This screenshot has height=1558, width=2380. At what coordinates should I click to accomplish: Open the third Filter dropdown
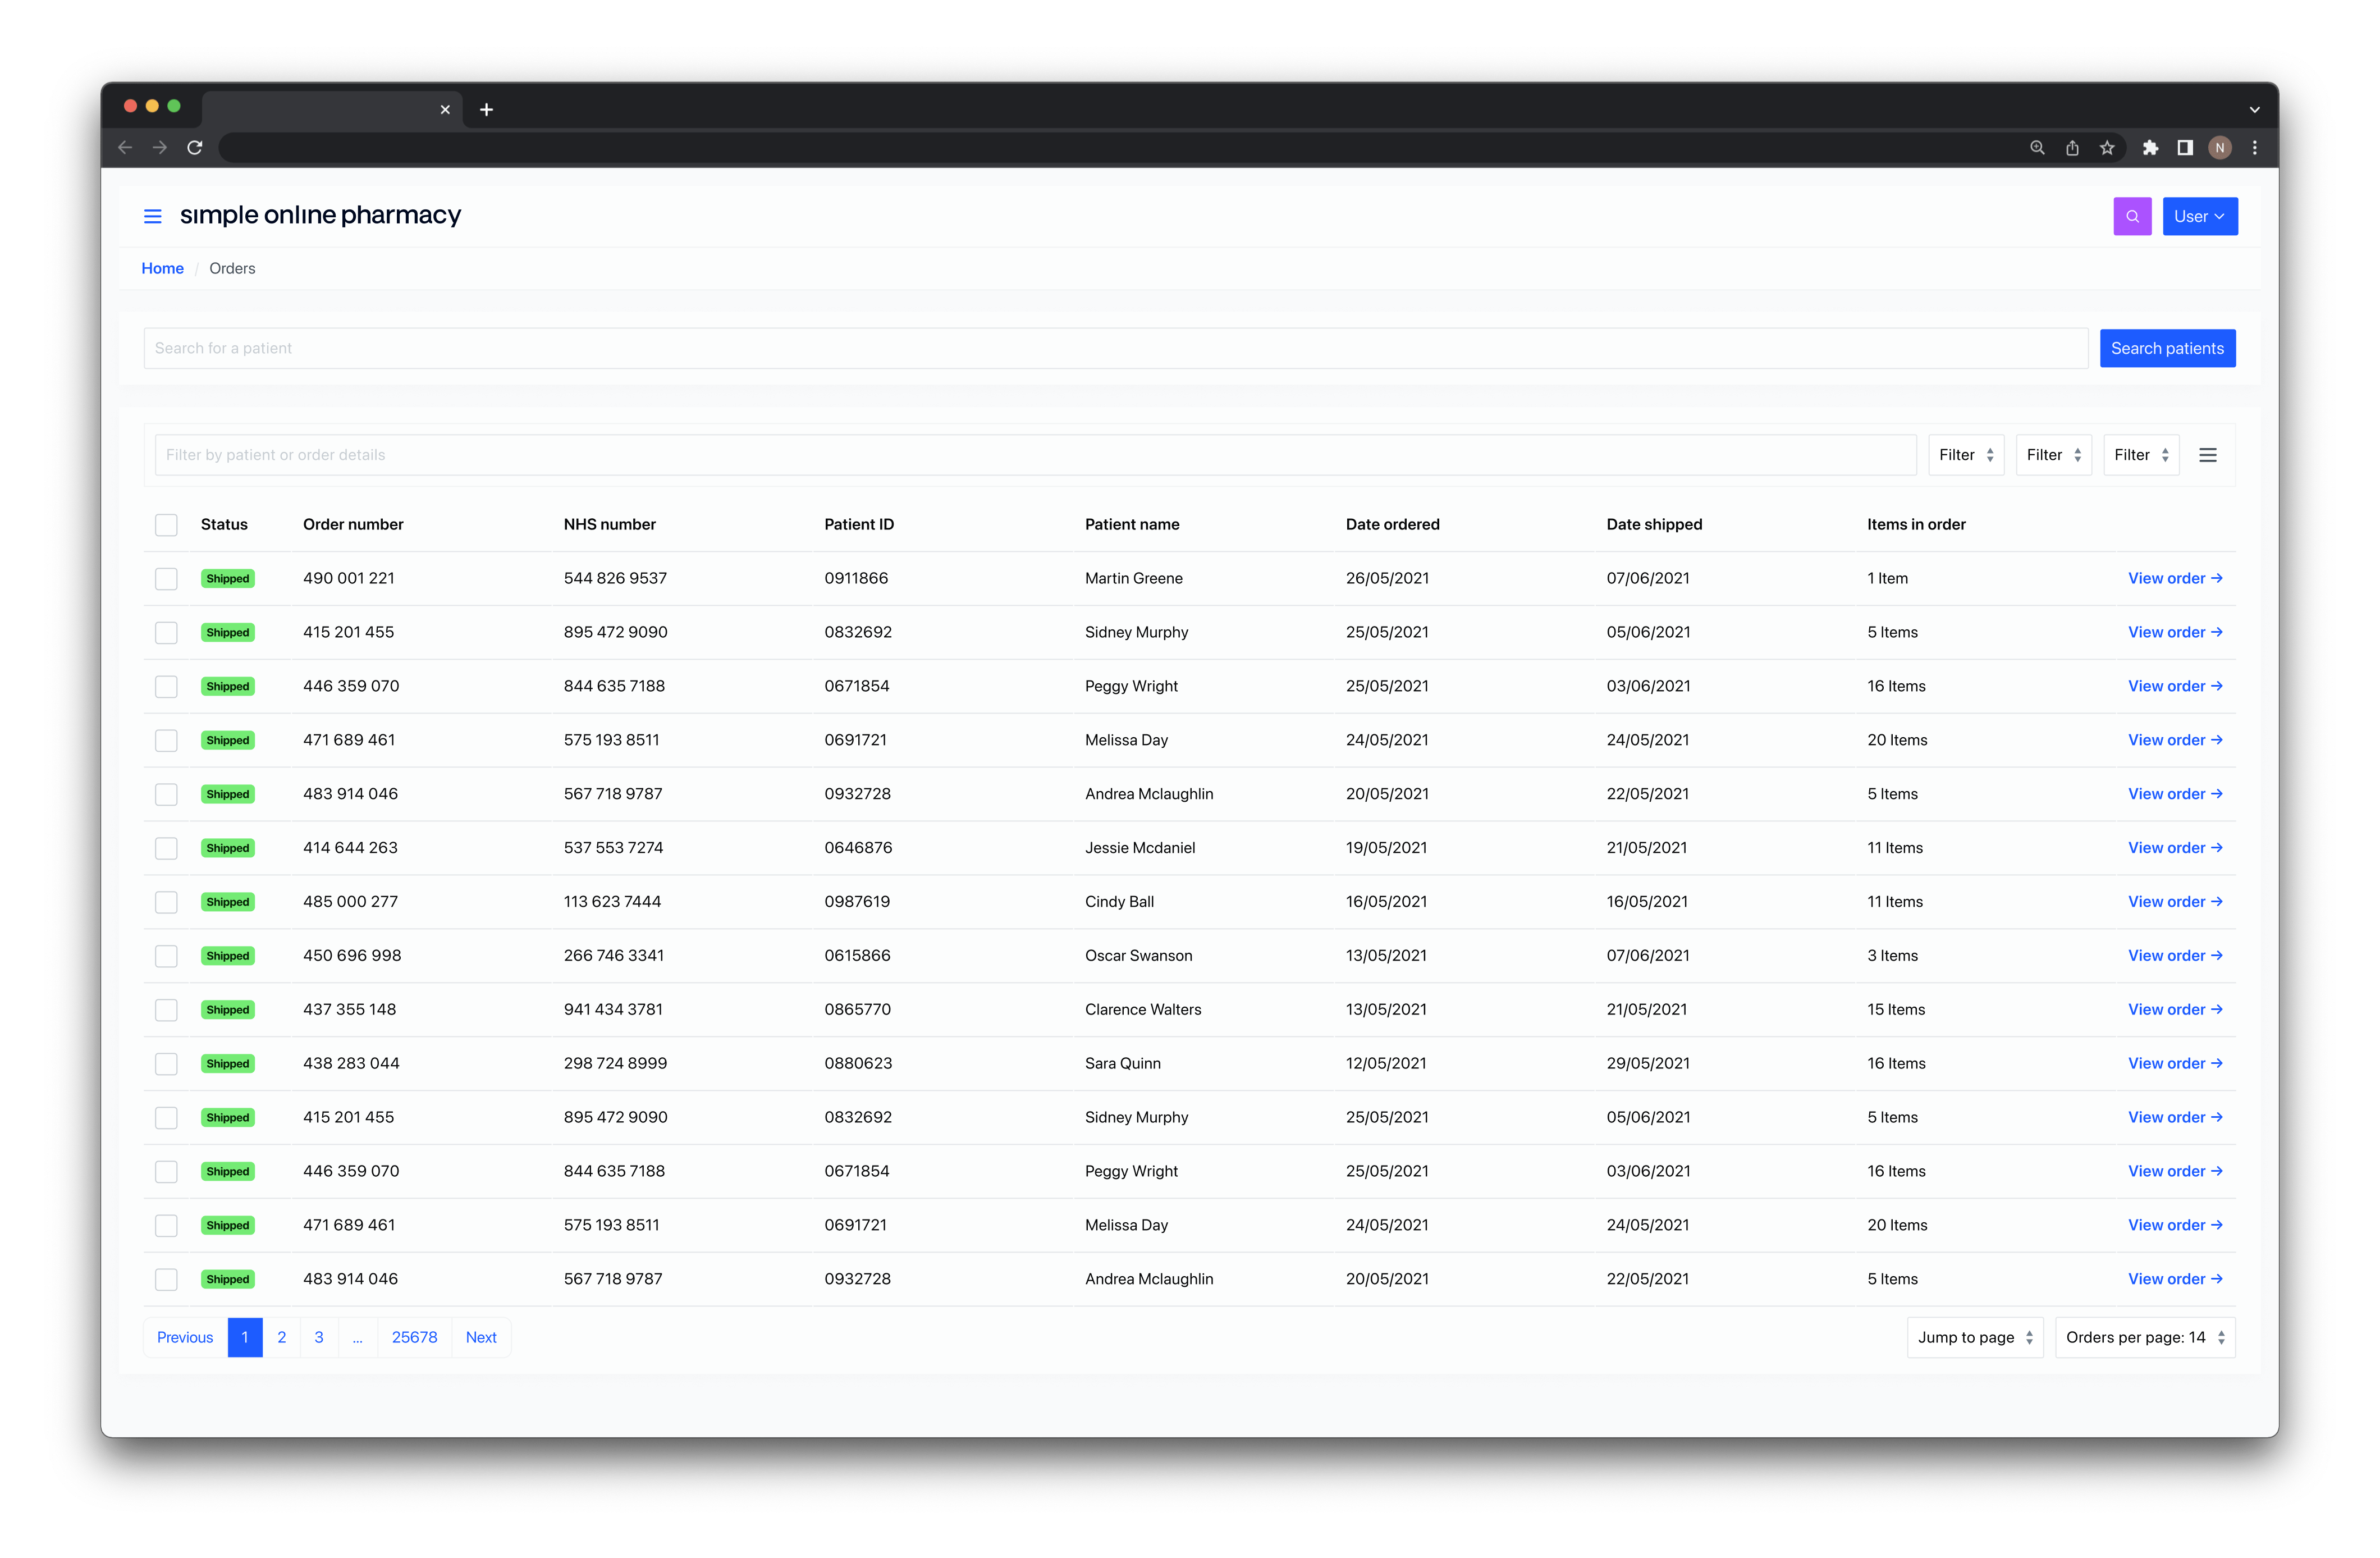[2140, 455]
